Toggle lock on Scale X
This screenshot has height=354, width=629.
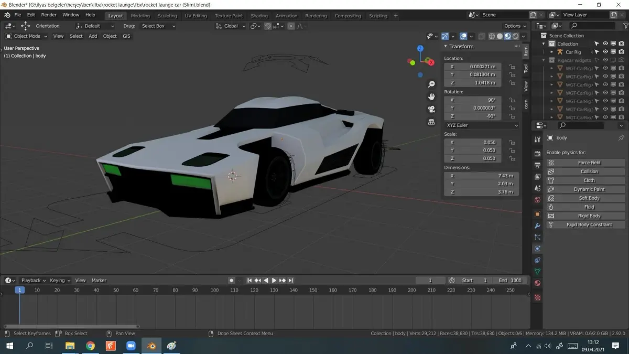(512, 142)
